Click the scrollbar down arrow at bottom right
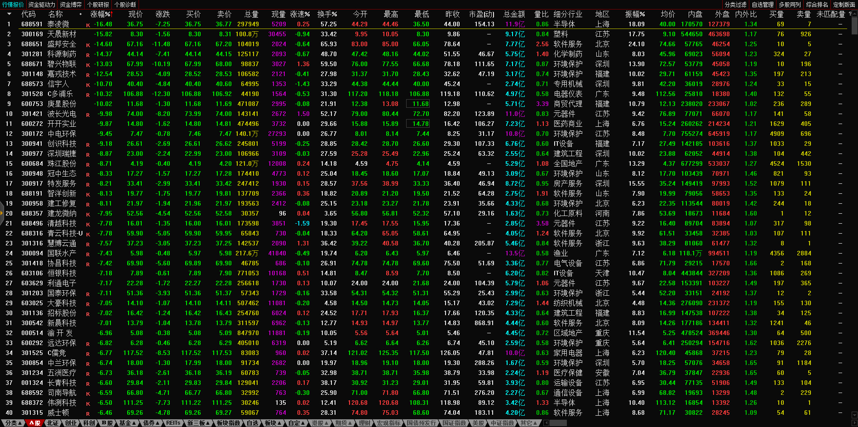This screenshot has height=427, width=858. 854,415
